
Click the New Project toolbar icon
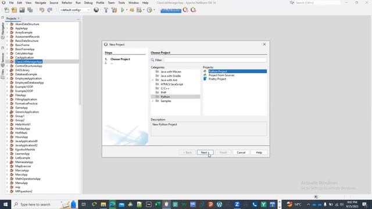[14, 10]
